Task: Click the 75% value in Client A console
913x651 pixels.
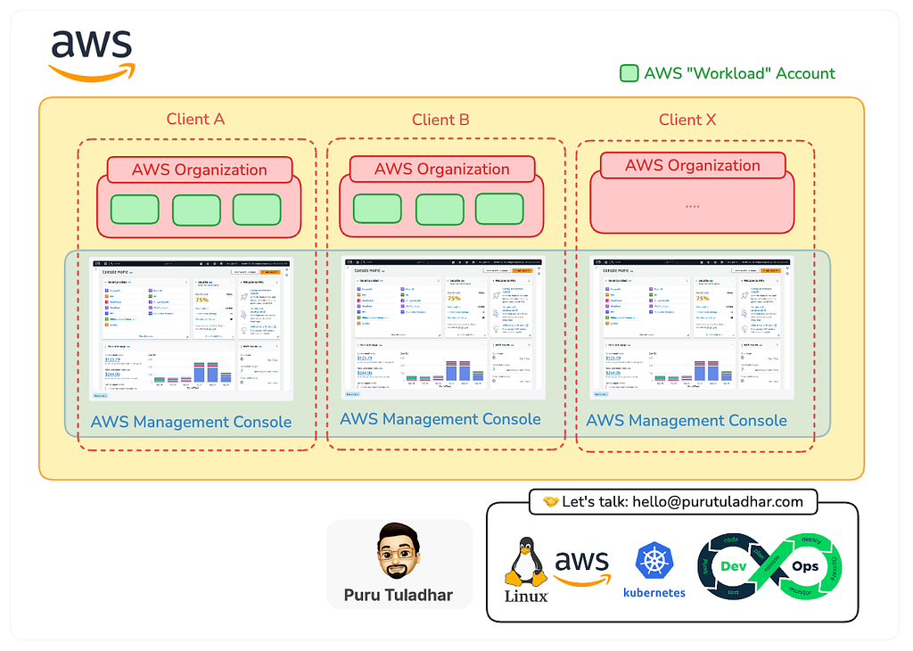Action: click(x=202, y=301)
